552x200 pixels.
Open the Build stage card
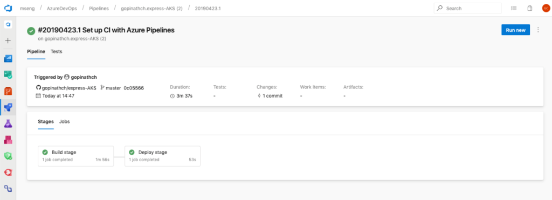click(75, 156)
